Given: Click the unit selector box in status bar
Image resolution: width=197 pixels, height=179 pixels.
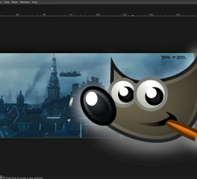Looking at the screenshot, I should point(1,178).
